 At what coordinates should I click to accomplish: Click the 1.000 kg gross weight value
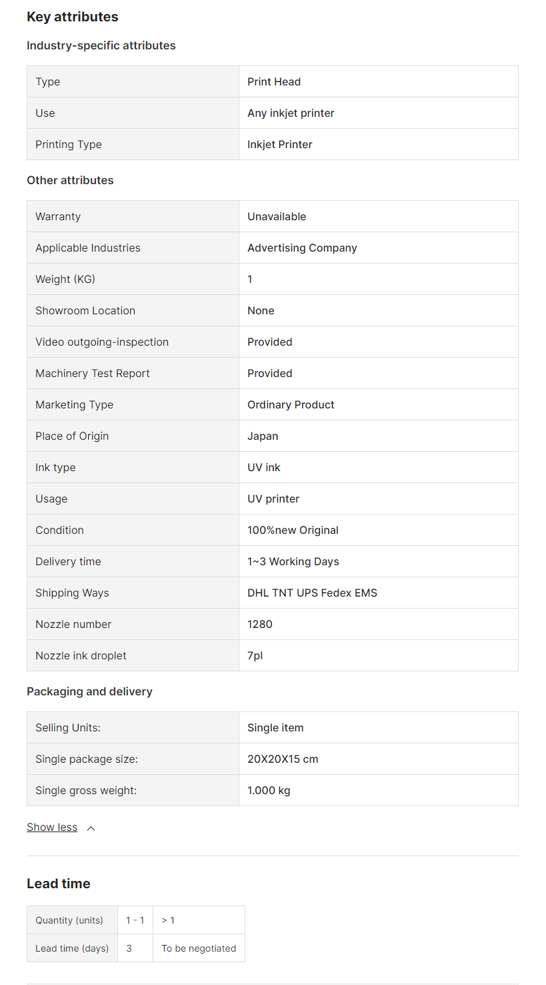(x=269, y=790)
